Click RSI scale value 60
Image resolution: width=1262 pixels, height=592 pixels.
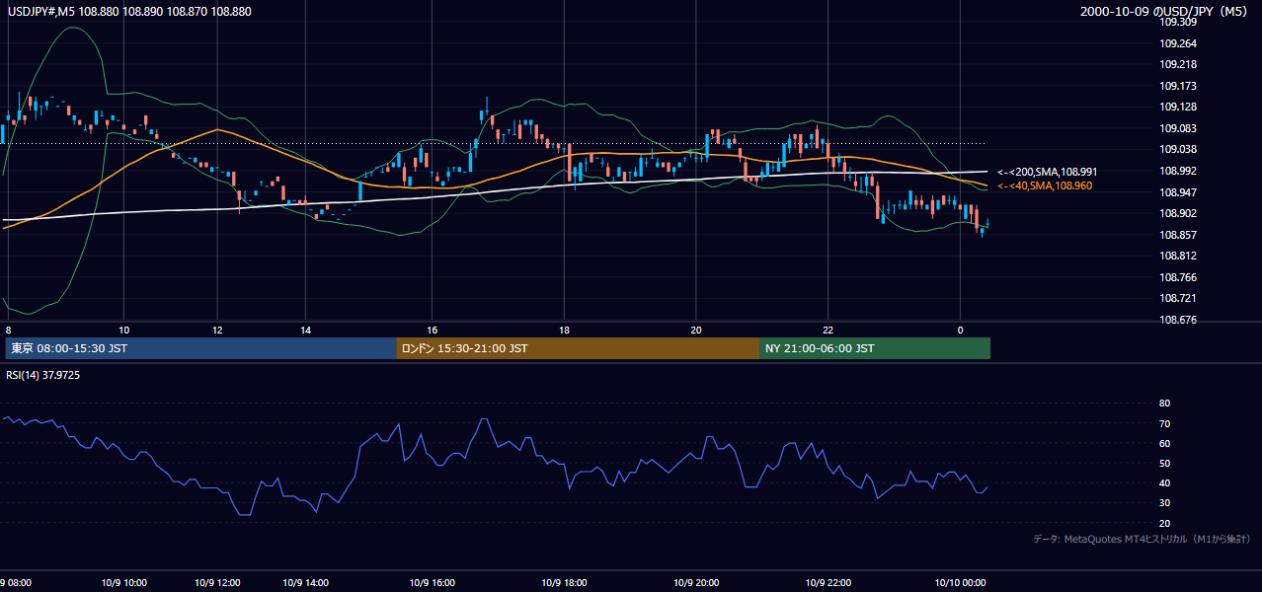tap(1164, 444)
